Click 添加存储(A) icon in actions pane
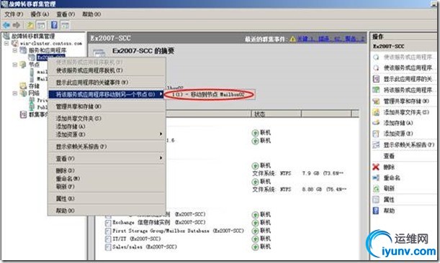The image size is (440, 263). (x=376, y=123)
